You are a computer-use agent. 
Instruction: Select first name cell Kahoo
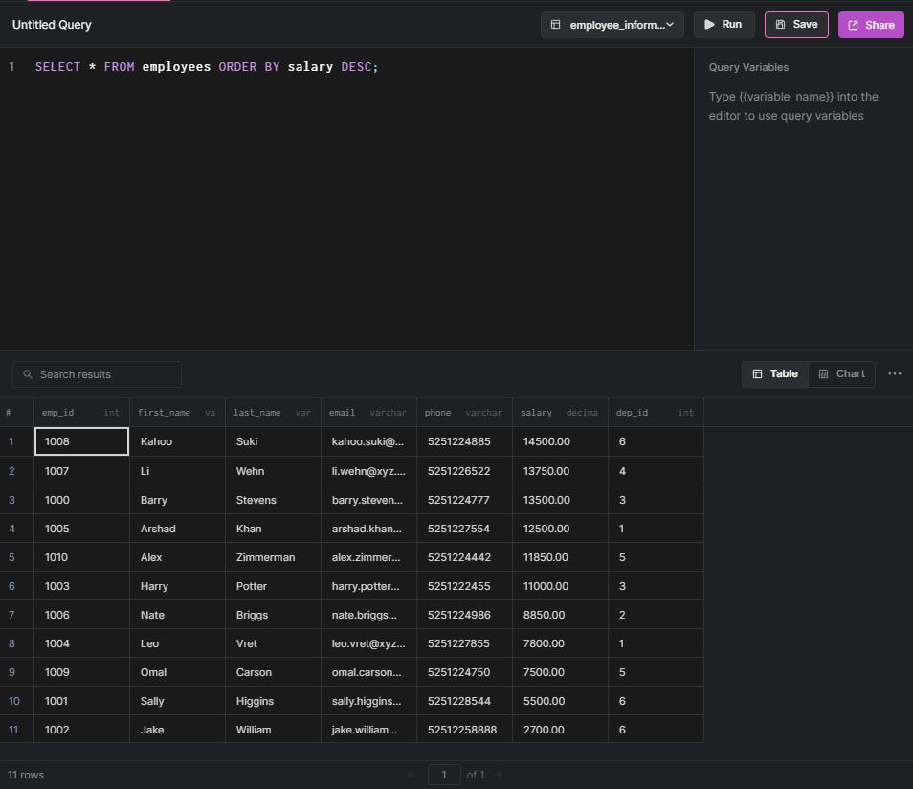pos(177,441)
